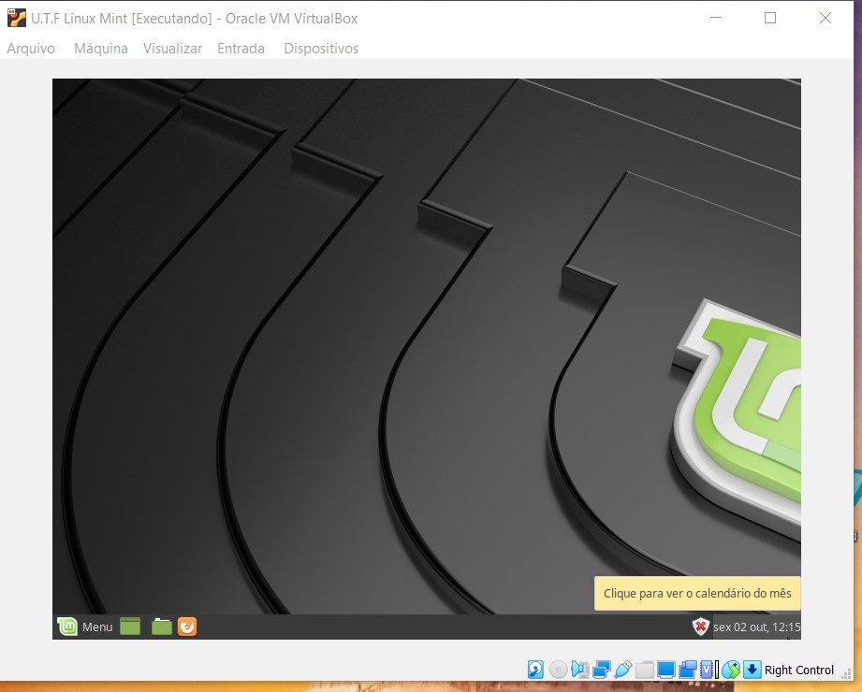Open the Arquivo menu
The height and width of the screenshot is (692, 862).
click(x=31, y=49)
